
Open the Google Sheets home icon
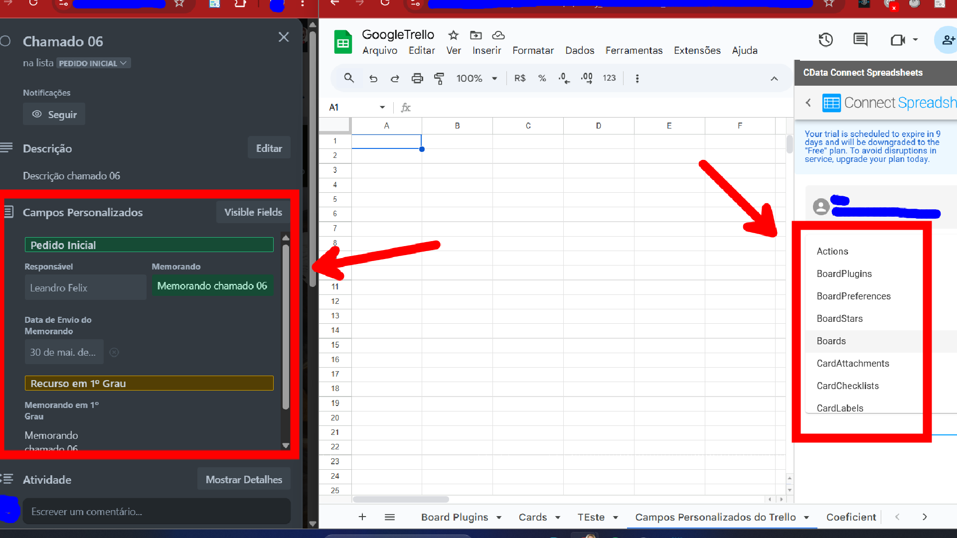[x=343, y=42]
